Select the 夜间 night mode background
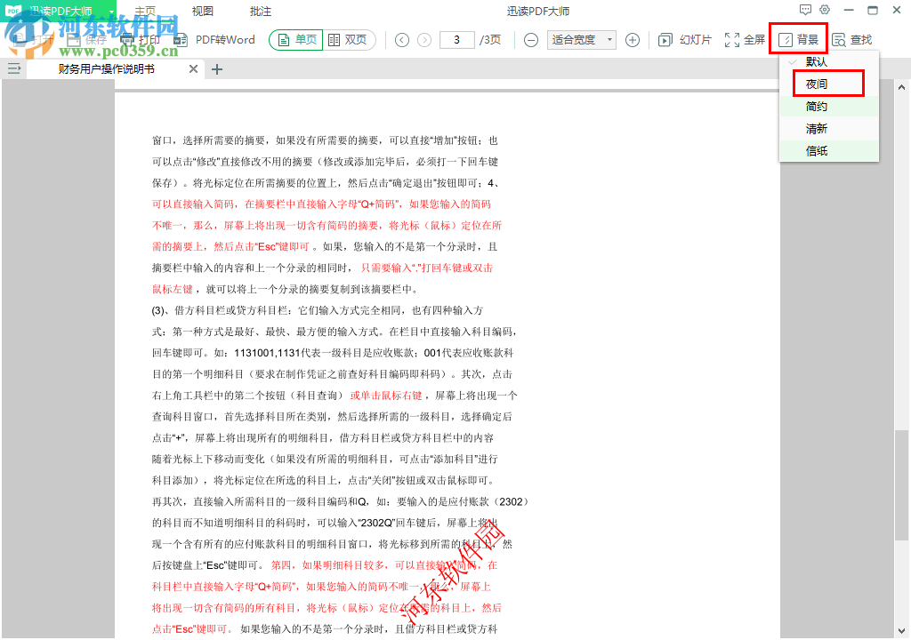Image resolution: width=911 pixels, height=640 pixels. tap(828, 84)
